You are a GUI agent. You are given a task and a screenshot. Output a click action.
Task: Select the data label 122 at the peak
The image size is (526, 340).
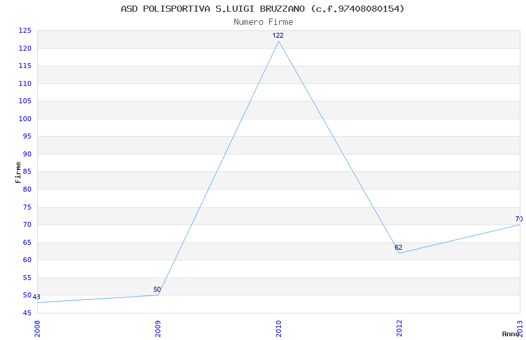tap(278, 35)
